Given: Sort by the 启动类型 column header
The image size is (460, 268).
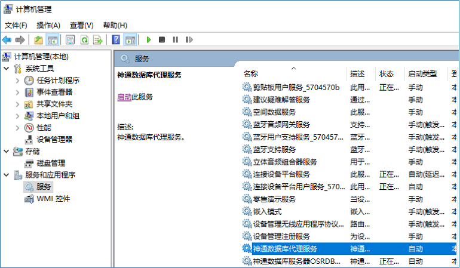Looking at the screenshot, I should tap(422, 74).
